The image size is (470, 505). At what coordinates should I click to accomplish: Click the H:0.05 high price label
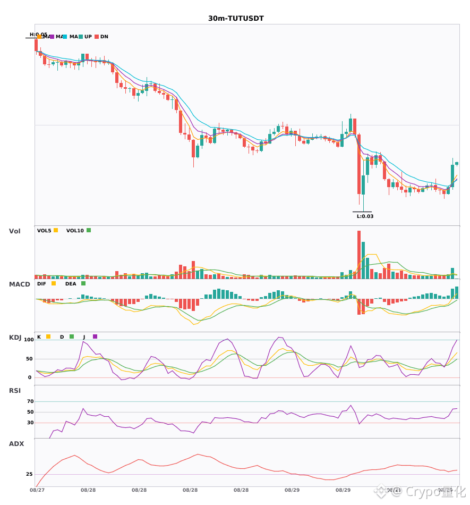(38, 34)
